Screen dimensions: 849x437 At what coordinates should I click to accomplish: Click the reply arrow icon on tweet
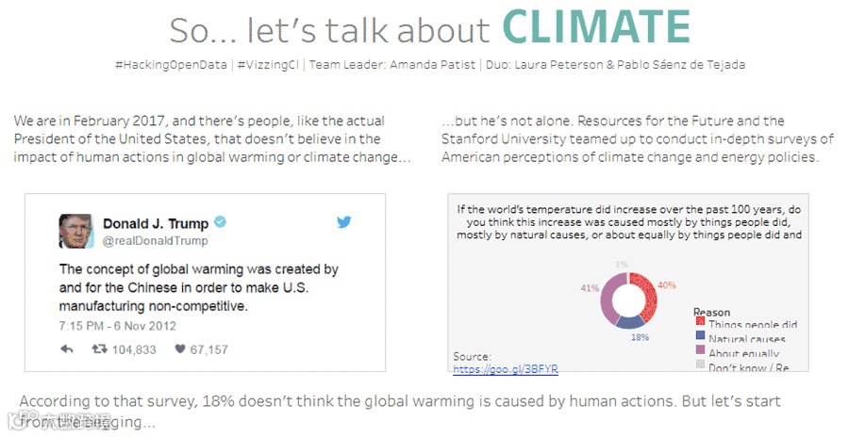pyautogui.click(x=67, y=348)
